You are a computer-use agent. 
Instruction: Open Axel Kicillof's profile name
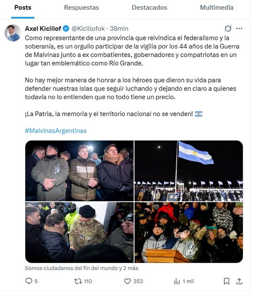tap(43, 29)
